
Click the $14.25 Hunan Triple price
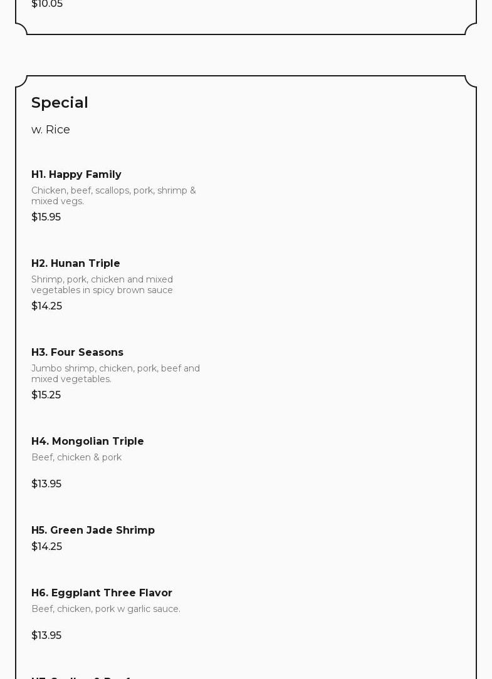pos(47,306)
